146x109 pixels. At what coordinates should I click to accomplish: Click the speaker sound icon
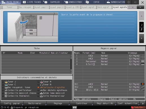(x=135, y=2)
